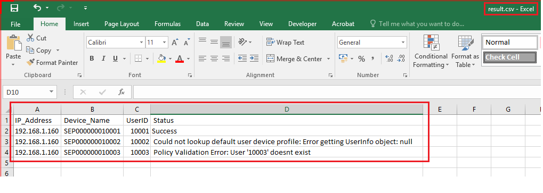Open the undo history dropdown arrow
This screenshot has width=543, height=193.
coord(47,8)
